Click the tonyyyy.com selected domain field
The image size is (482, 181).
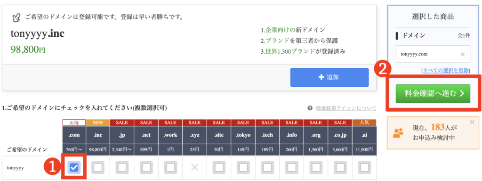click(433, 54)
